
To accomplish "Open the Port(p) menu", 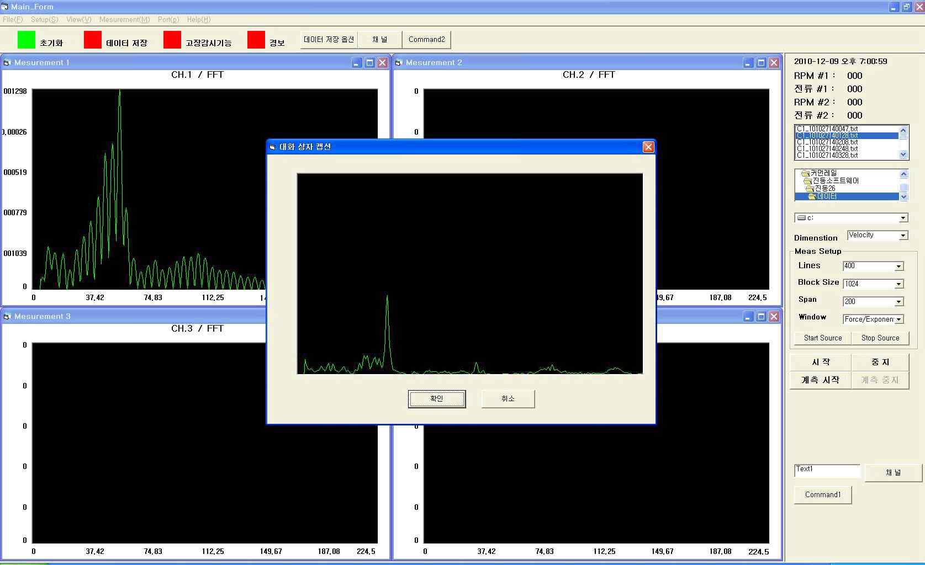I will pyautogui.click(x=168, y=19).
